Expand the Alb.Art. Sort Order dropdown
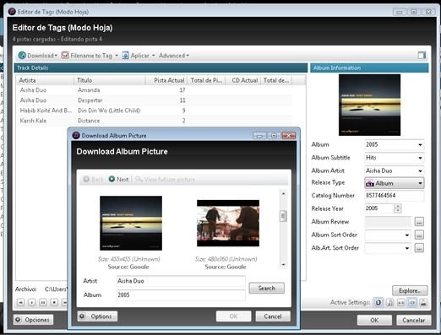The height and width of the screenshot is (335, 441). (407, 248)
